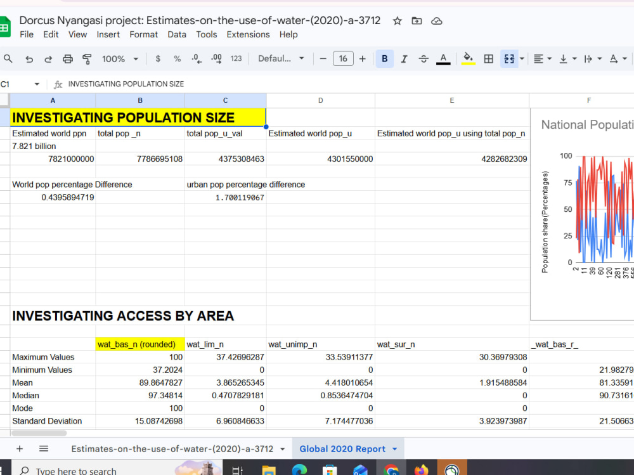This screenshot has width=634, height=475.
Task: Open horizontal align dropdown
Action: [542, 59]
